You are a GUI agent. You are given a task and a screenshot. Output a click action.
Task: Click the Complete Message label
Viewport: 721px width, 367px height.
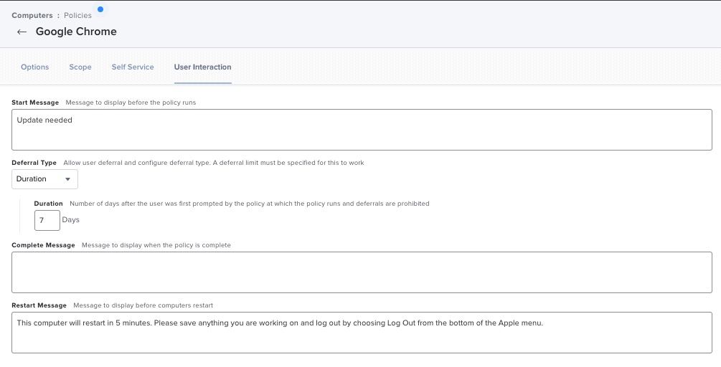[43, 245]
